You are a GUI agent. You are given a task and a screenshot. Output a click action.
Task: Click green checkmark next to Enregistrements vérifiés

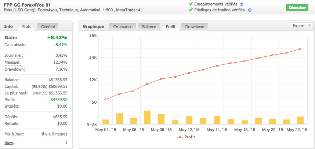click(x=191, y=4)
